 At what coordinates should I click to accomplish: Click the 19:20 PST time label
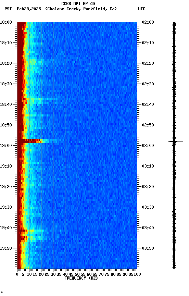tap(6, 187)
